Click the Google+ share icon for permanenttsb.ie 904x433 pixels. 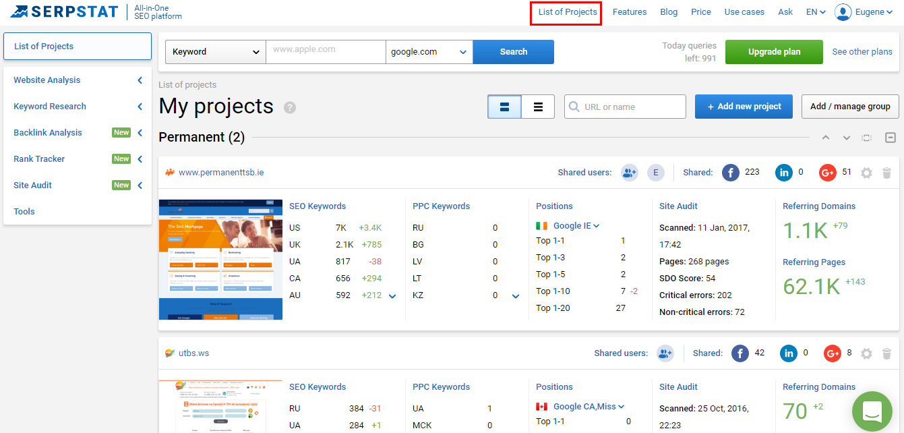click(x=827, y=173)
